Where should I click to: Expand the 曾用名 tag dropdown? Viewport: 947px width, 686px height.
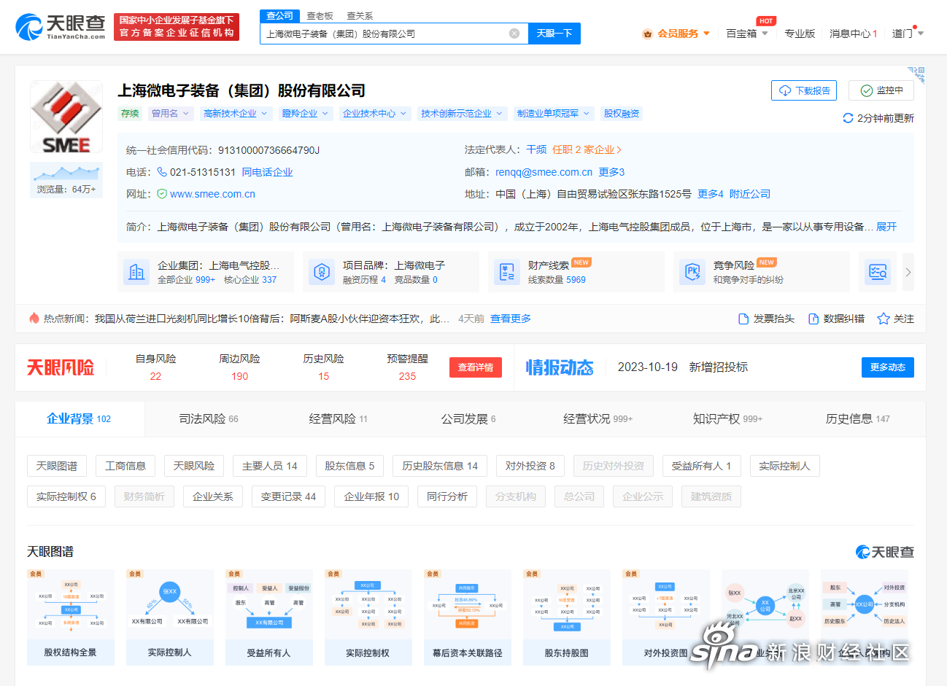186,114
